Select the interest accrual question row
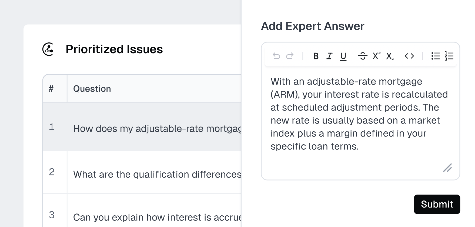The image size is (475, 227). pos(157,217)
